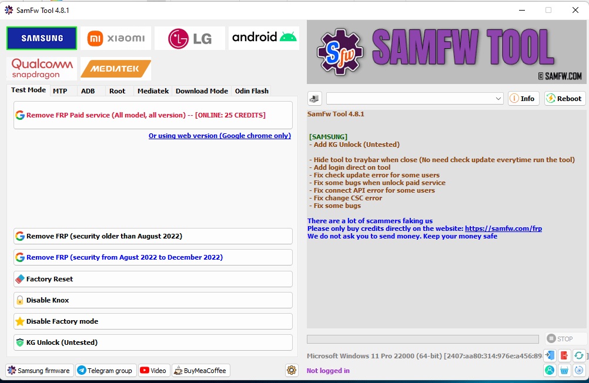This screenshot has width=589, height=383.
Task: Open the Odin Flash tab
Action: 251,91
